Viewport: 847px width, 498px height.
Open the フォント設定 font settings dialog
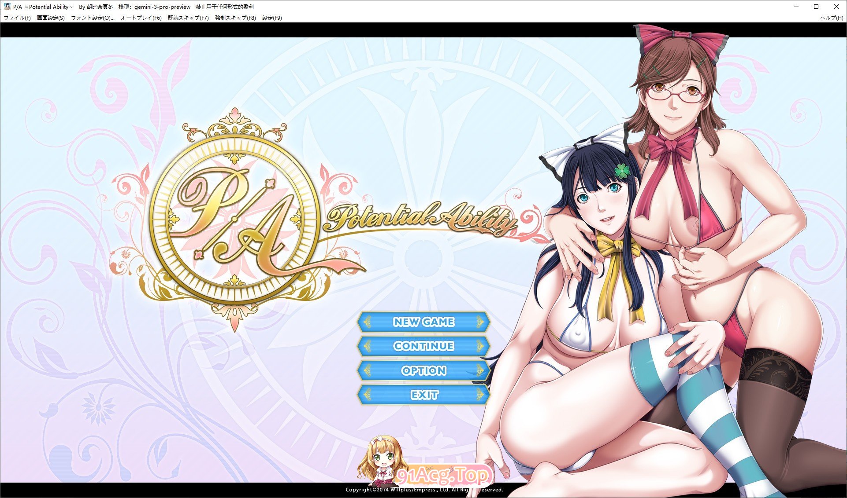pos(93,18)
